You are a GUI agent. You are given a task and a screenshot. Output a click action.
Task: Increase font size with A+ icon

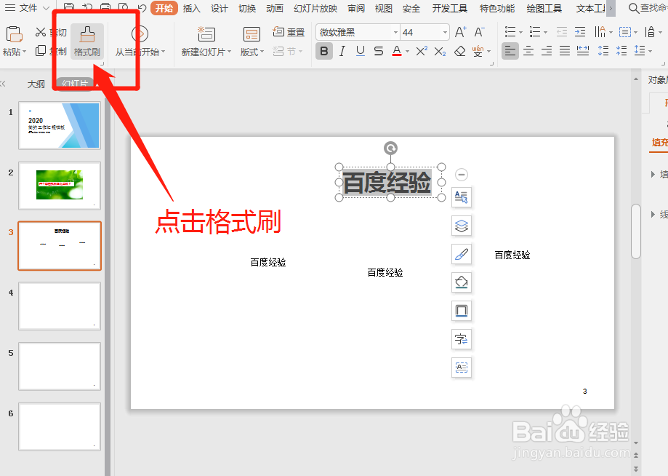[460, 32]
